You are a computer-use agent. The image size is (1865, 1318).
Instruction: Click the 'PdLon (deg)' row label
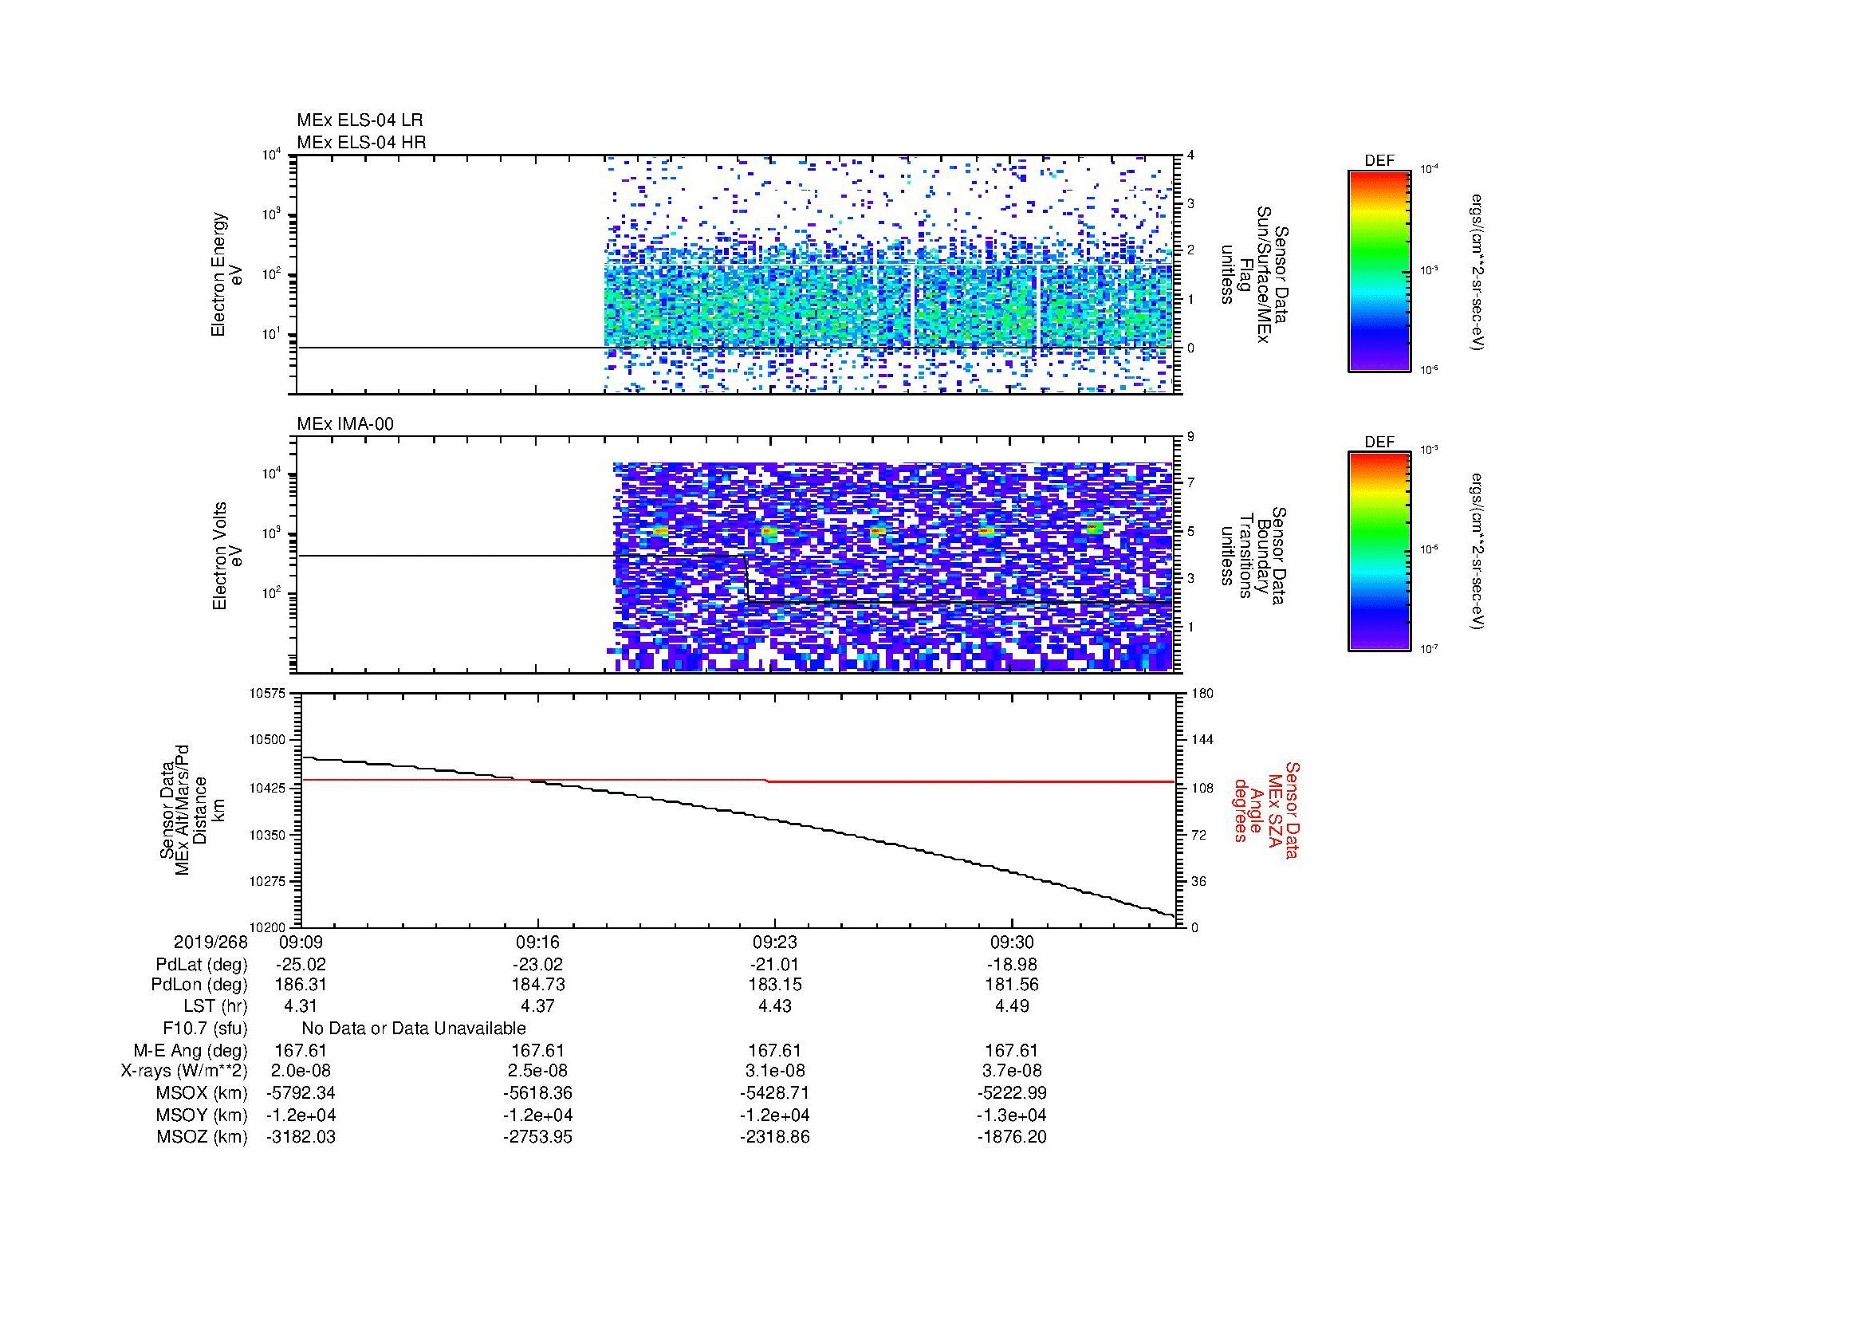click(x=199, y=984)
